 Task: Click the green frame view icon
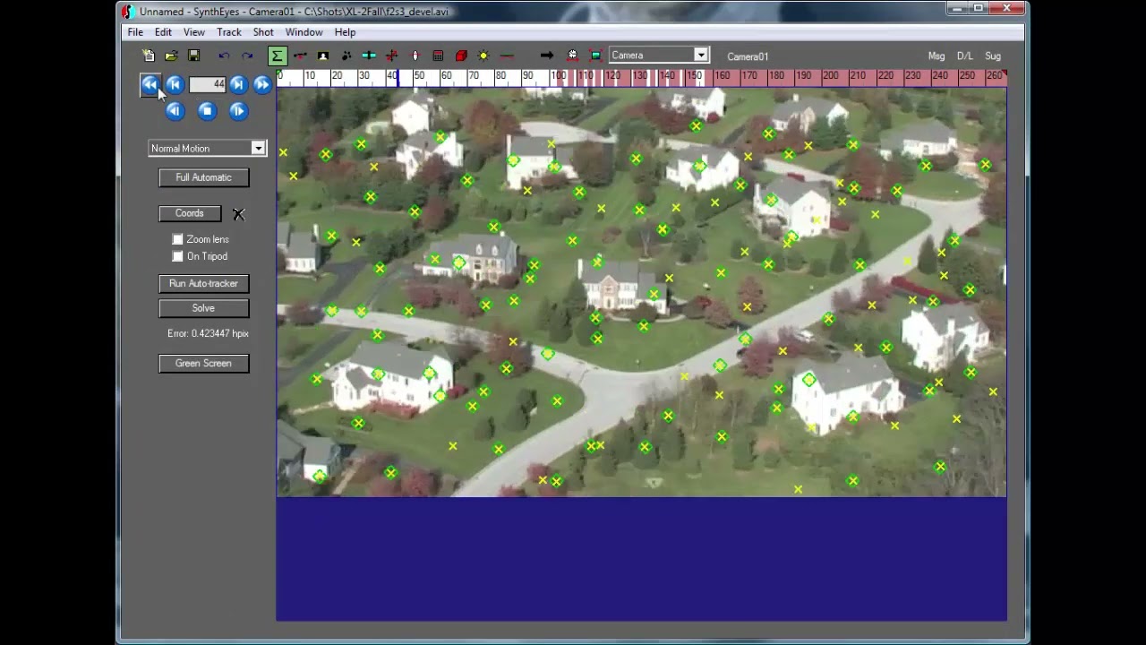point(595,56)
